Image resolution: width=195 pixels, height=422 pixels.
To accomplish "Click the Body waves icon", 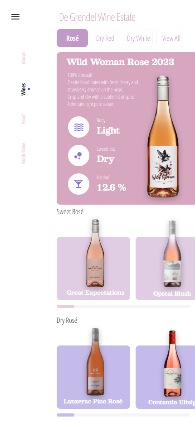I will (78, 127).
